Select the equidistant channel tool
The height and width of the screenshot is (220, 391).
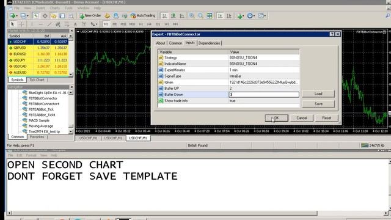(58, 24)
